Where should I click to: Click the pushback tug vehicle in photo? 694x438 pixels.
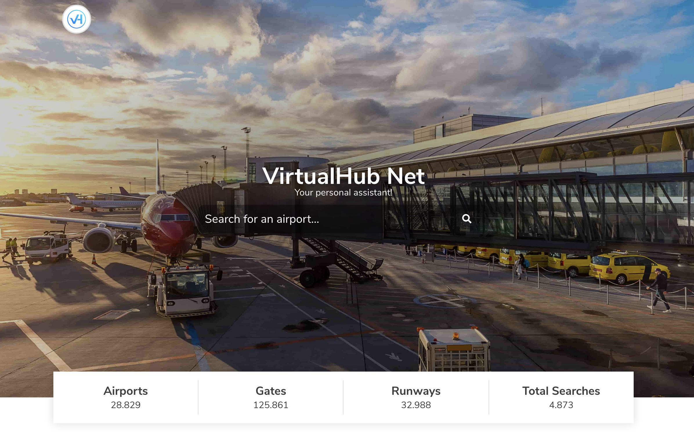click(183, 290)
